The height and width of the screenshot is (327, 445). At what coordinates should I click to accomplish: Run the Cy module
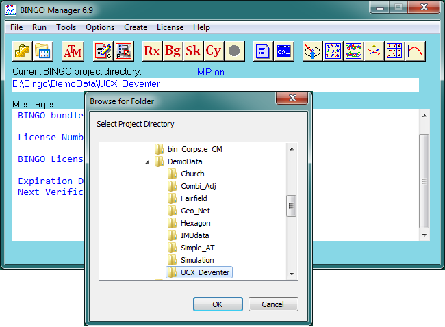pos(214,51)
